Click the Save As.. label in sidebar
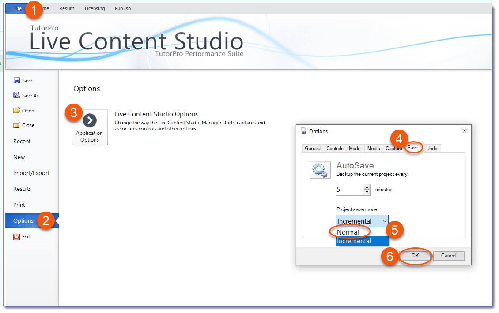 point(31,96)
